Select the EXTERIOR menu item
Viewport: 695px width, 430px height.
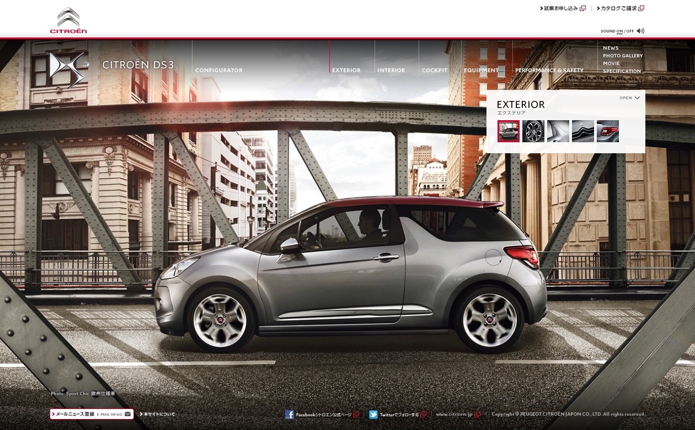click(346, 71)
